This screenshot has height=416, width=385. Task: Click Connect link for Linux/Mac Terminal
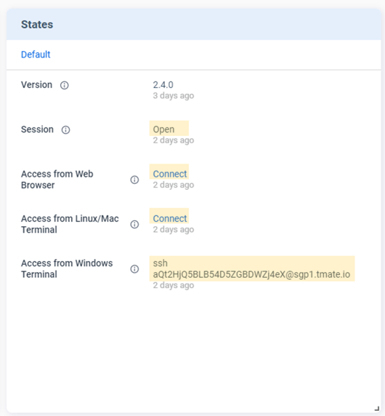point(170,219)
